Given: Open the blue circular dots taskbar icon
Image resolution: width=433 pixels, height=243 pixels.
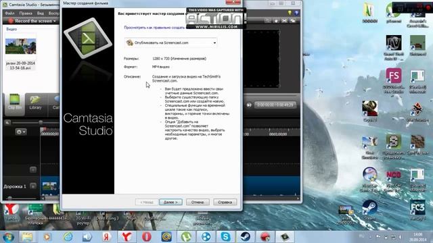Looking at the screenshot, I should pos(206,237).
